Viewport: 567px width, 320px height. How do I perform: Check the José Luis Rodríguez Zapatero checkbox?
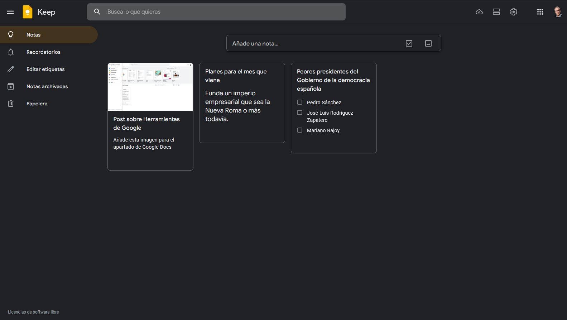300,113
